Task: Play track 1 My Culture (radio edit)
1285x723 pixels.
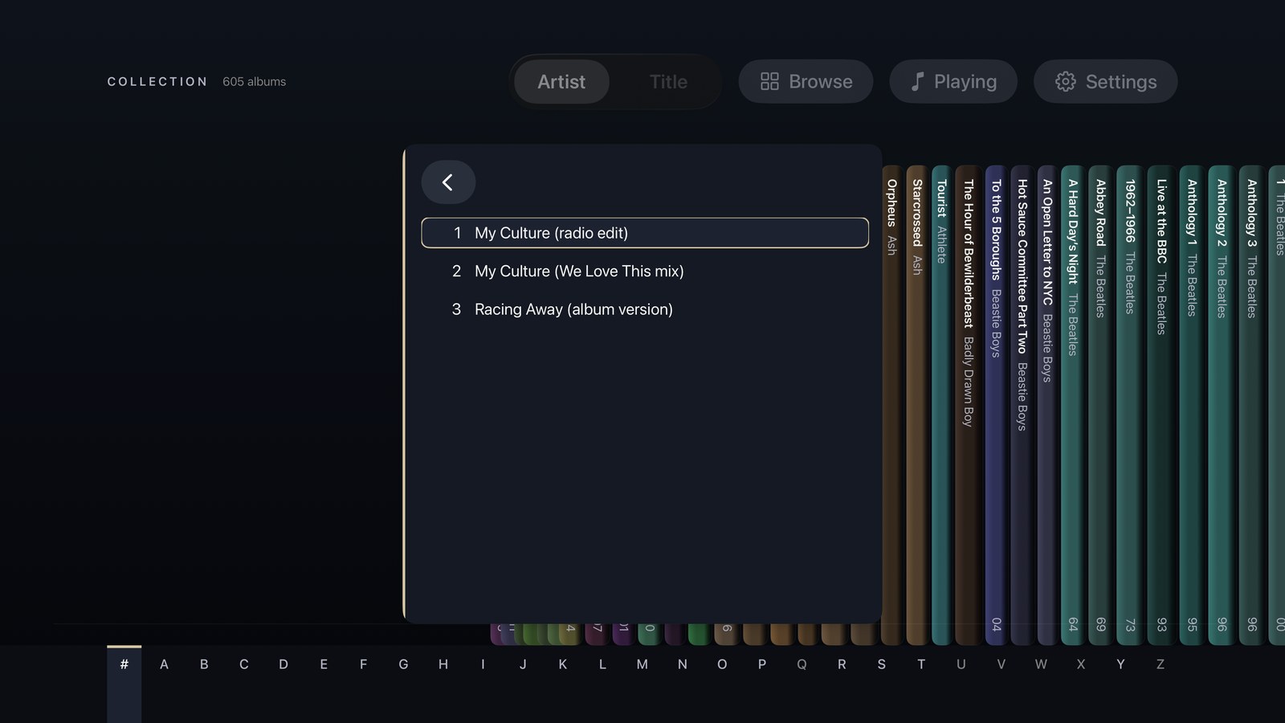Action: [x=645, y=233]
